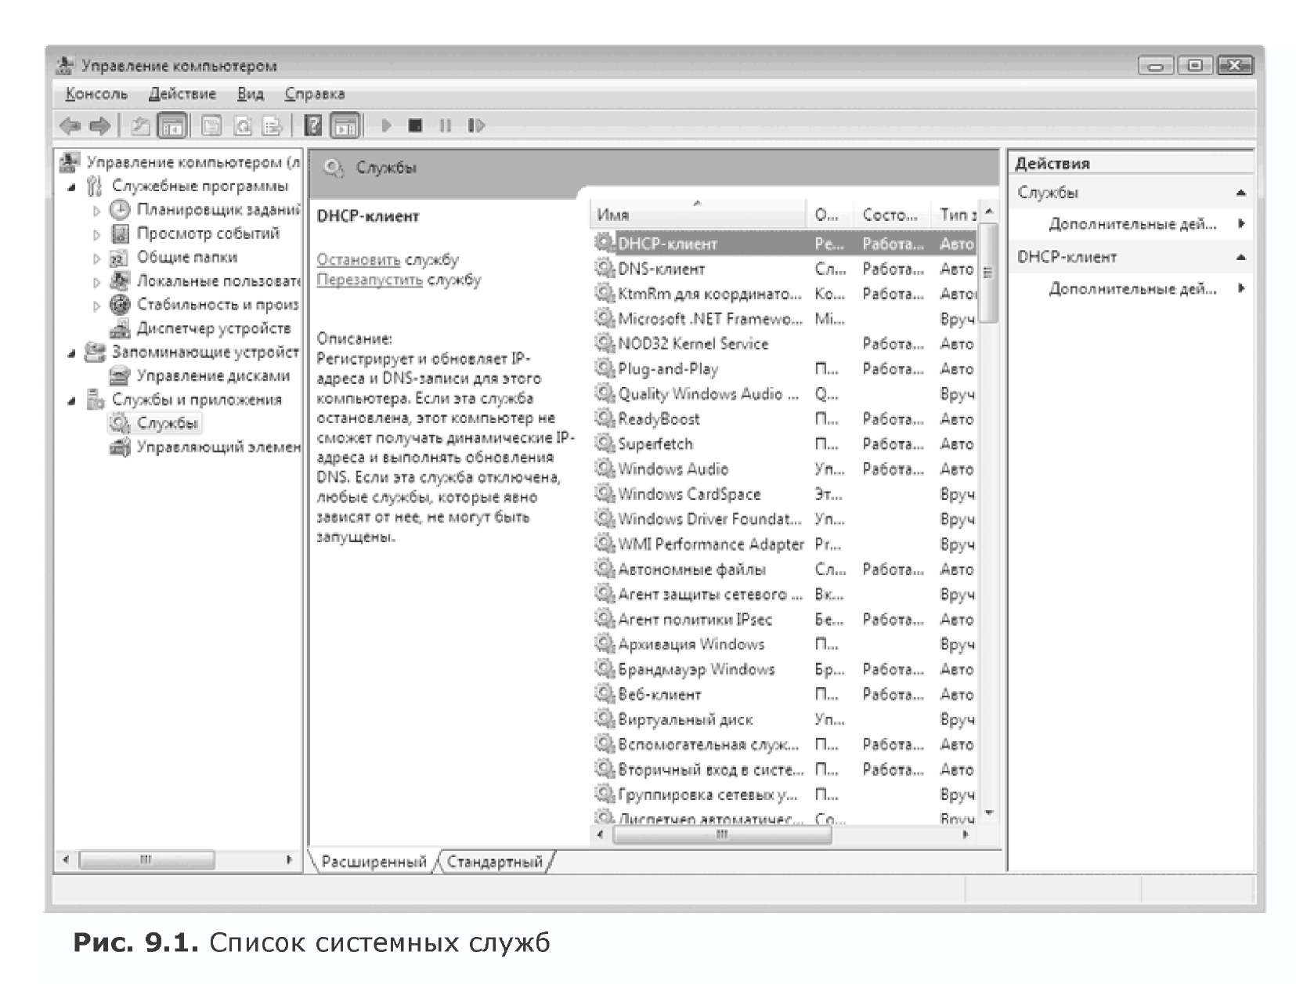Sort by the Тип запуска column header

coord(955,214)
